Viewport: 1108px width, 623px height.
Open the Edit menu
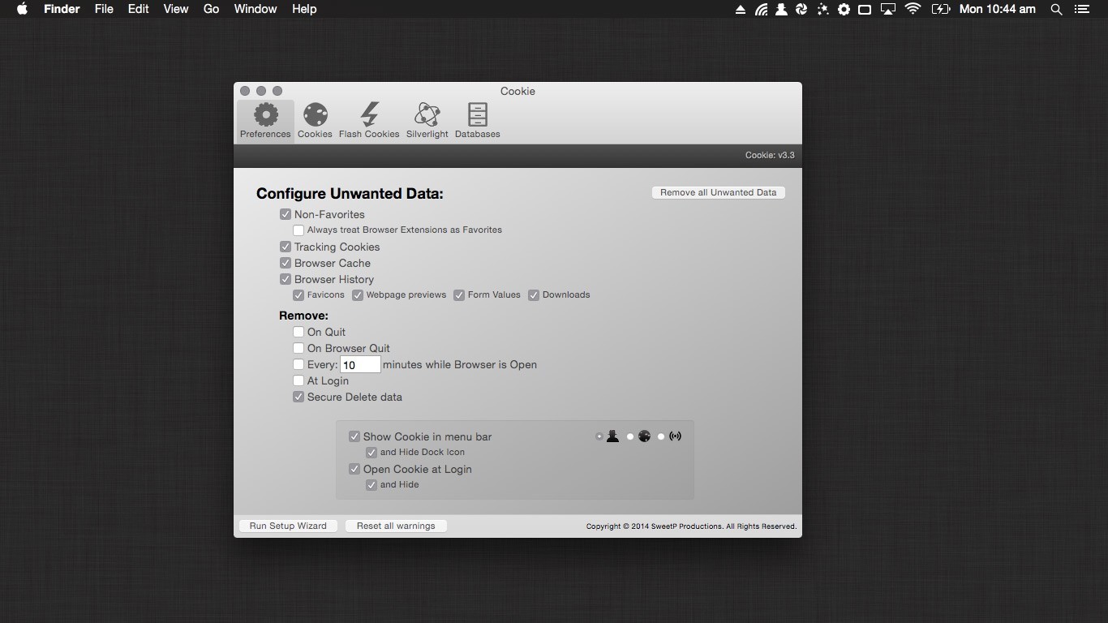(x=139, y=9)
